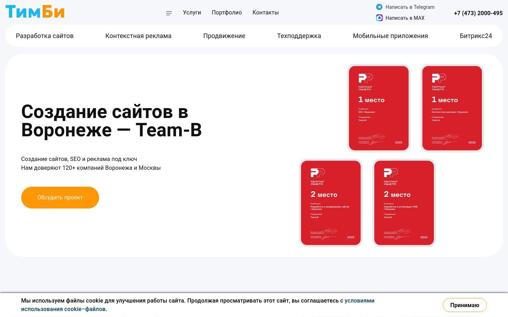The height and width of the screenshot is (317, 508).
Task: Accept cookies with the Принимаю button
Action: tap(465, 305)
